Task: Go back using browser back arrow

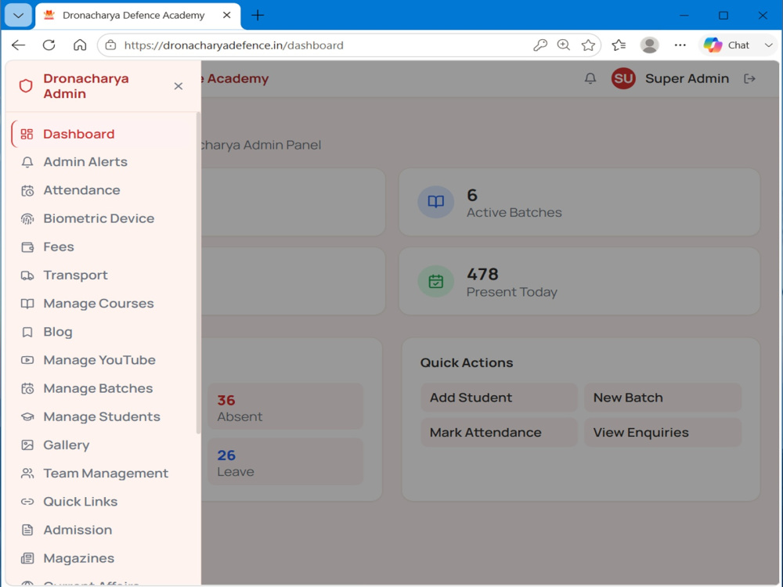Action: 19,45
